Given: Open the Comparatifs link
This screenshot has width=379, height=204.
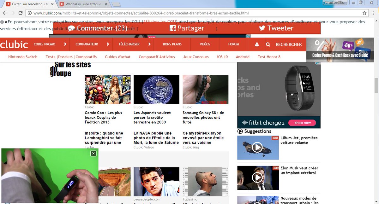Looking at the screenshot, I should point(86,57).
